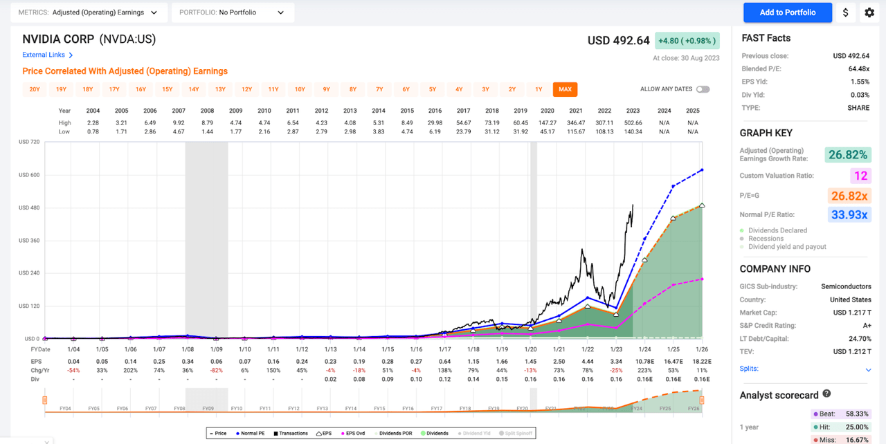
Task: Click the Price legend marker
Action: tap(211, 434)
